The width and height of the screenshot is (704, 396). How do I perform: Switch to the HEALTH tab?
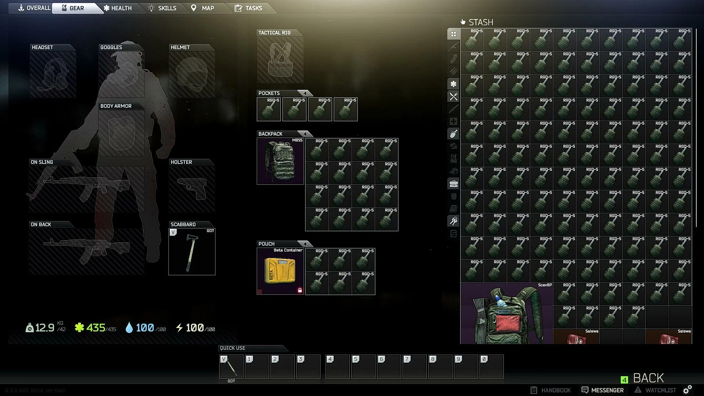coord(119,8)
